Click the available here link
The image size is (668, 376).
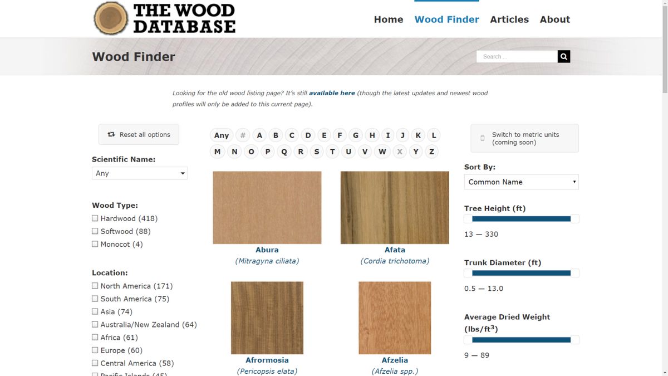[x=332, y=92]
